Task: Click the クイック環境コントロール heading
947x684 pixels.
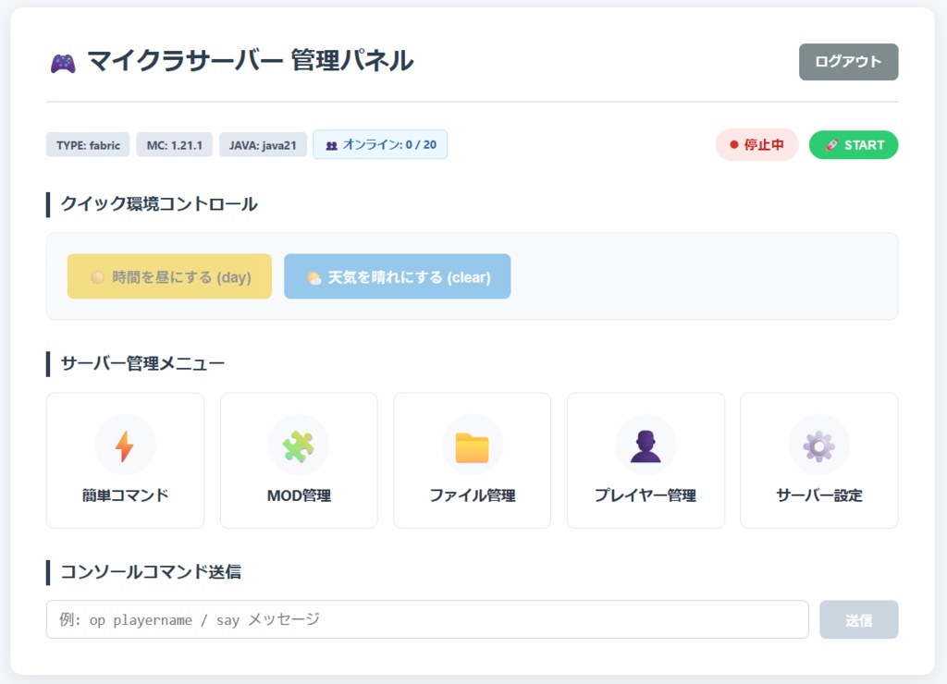Action: pyautogui.click(x=159, y=204)
